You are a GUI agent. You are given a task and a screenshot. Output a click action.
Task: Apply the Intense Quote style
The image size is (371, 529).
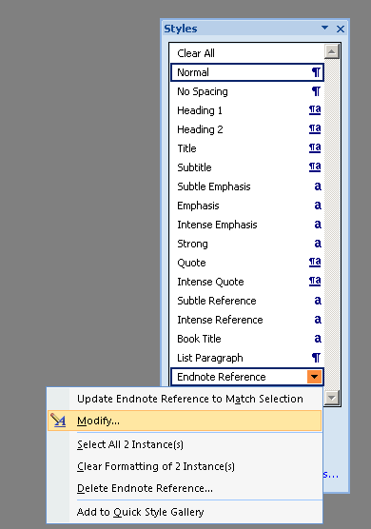click(247, 282)
